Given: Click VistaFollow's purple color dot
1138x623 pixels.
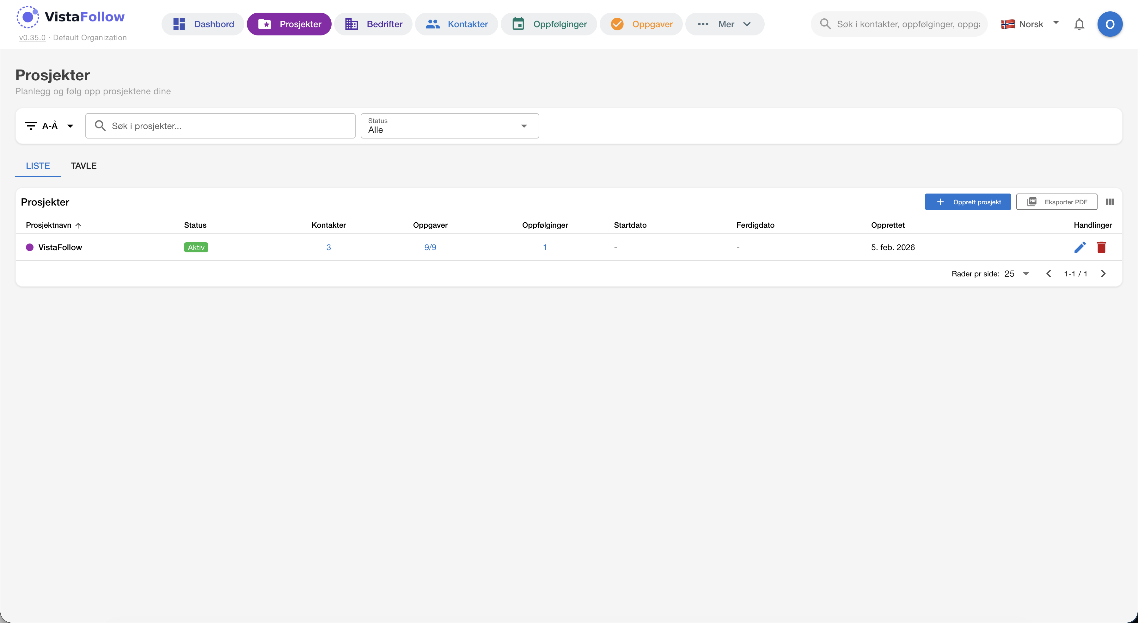Looking at the screenshot, I should pos(30,247).
